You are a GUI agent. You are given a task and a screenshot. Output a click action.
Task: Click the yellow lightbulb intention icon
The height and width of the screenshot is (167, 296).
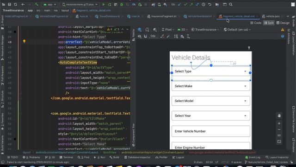pos(24,41)
